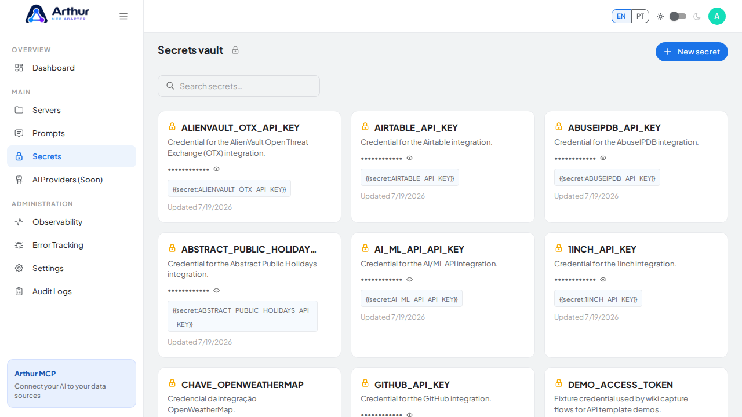
Task: View Audit Logs
Action: 71,291
